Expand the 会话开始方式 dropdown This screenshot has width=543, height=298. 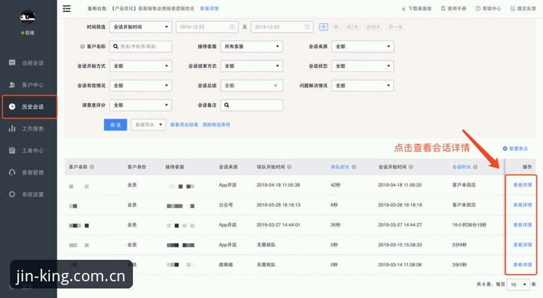pyautogui.click(x=141, y=66)
